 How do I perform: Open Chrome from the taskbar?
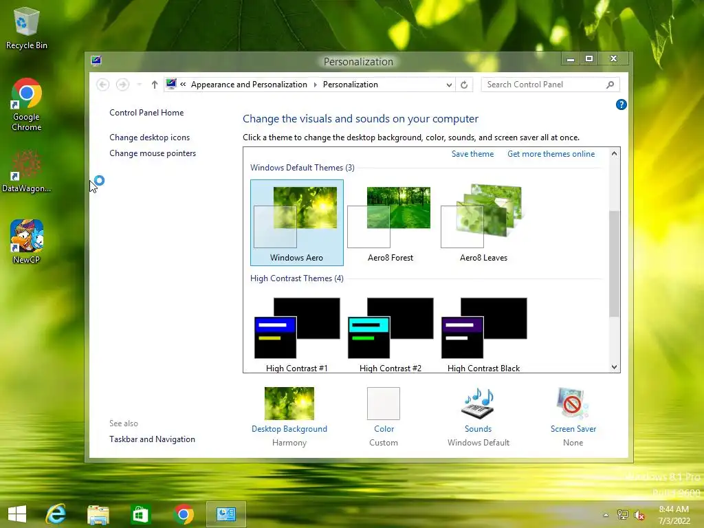click(183, 514)
